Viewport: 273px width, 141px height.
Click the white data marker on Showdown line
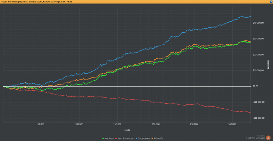point(25,83)
